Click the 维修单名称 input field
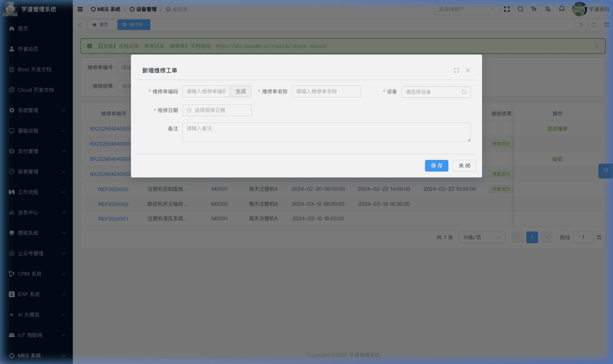 (326, 91)
